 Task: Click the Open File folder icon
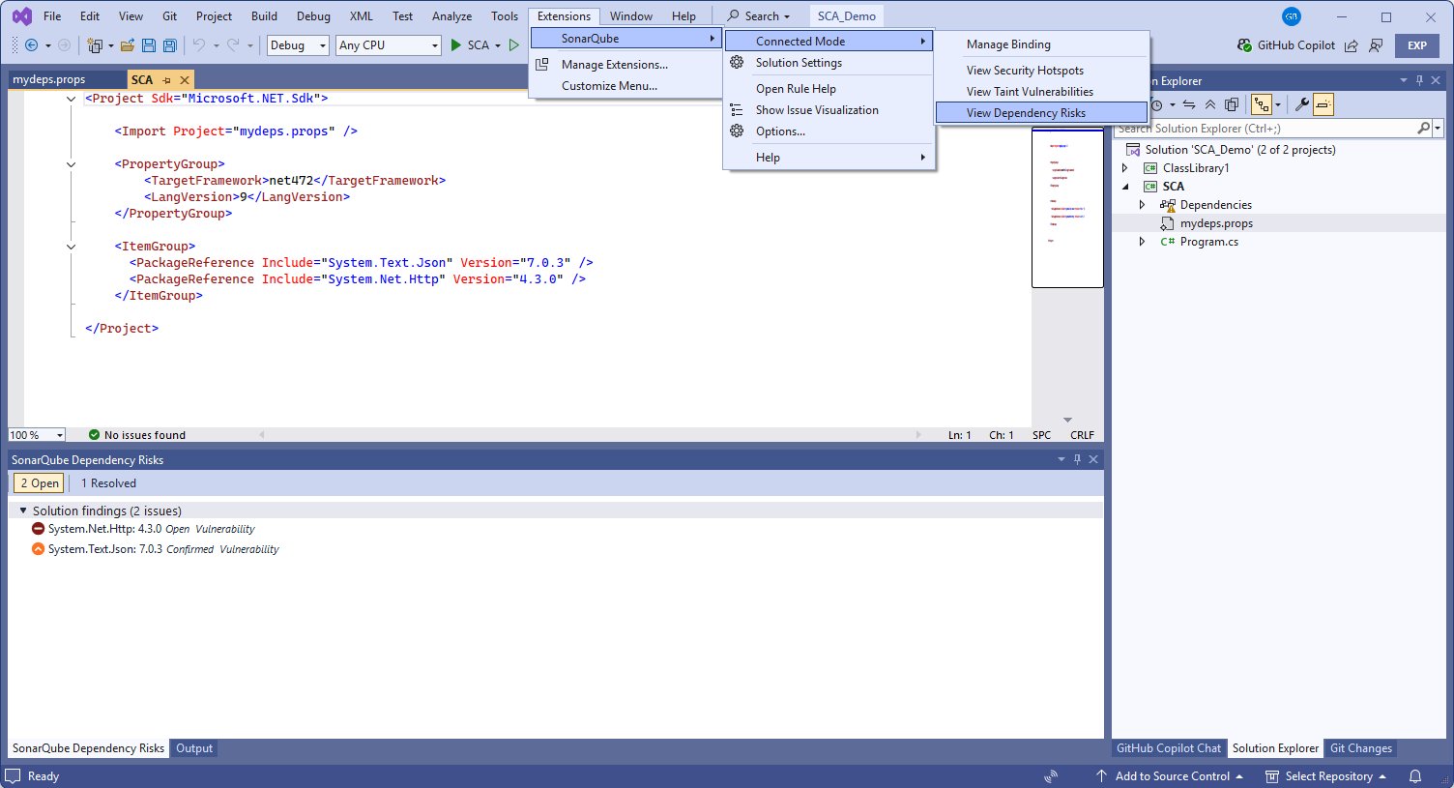tap(128, 45)
